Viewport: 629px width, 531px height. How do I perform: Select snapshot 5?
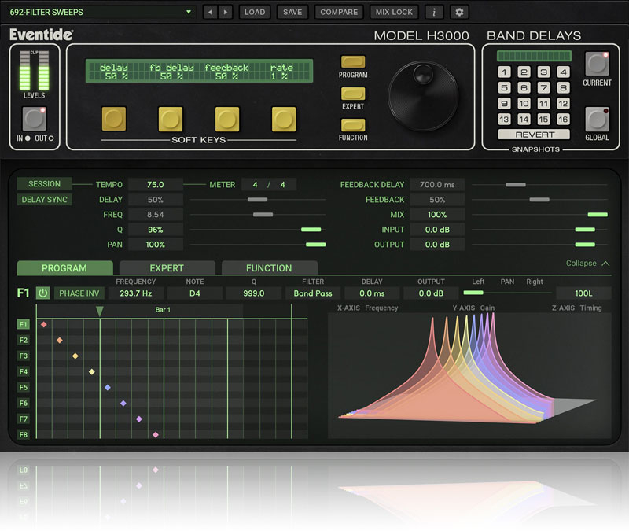[504, 87]
